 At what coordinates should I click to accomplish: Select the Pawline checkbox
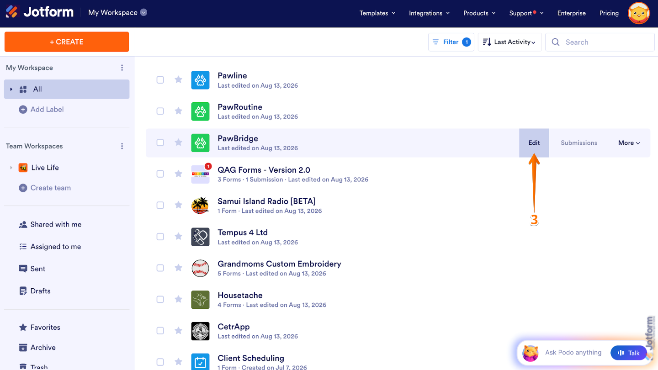160,79
